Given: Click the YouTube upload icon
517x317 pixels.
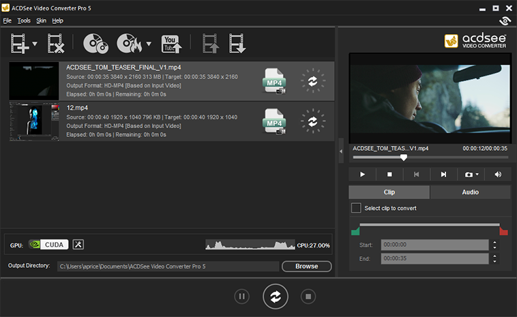Looking at the screenshot, I should tap(171, 44).
